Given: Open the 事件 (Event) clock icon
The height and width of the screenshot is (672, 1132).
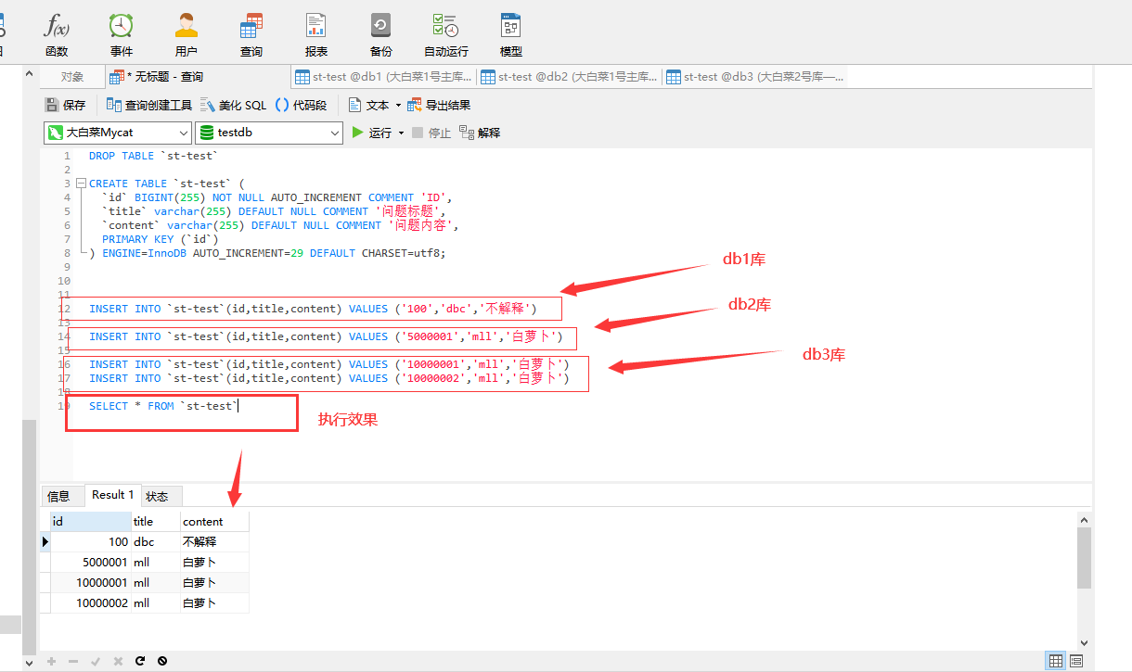Looking at the screenshot, I should pyautogui.click(x=121, y=35).
